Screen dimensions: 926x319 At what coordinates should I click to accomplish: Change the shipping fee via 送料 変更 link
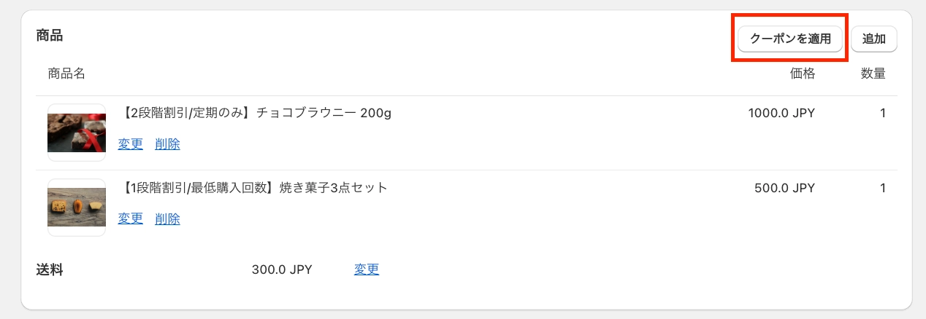coord(367,269)
